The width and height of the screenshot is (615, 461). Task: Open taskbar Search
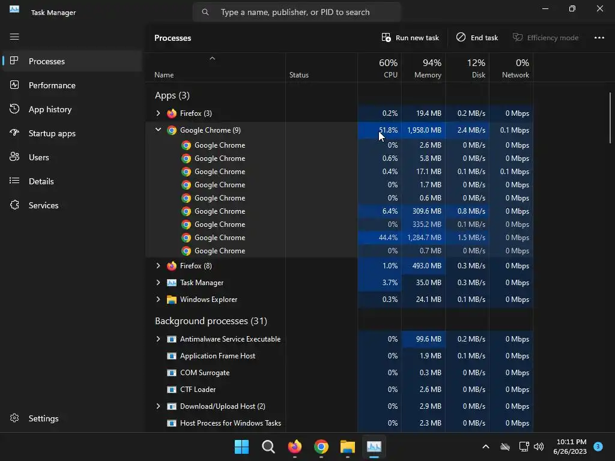268,447
